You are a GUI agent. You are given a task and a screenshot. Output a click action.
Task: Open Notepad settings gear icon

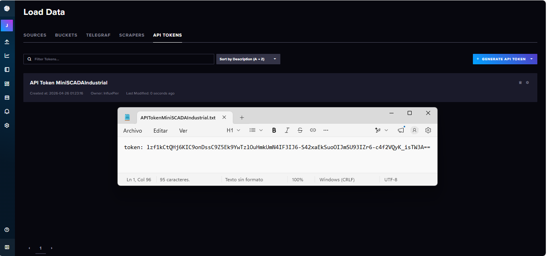(x=428, y=130)
